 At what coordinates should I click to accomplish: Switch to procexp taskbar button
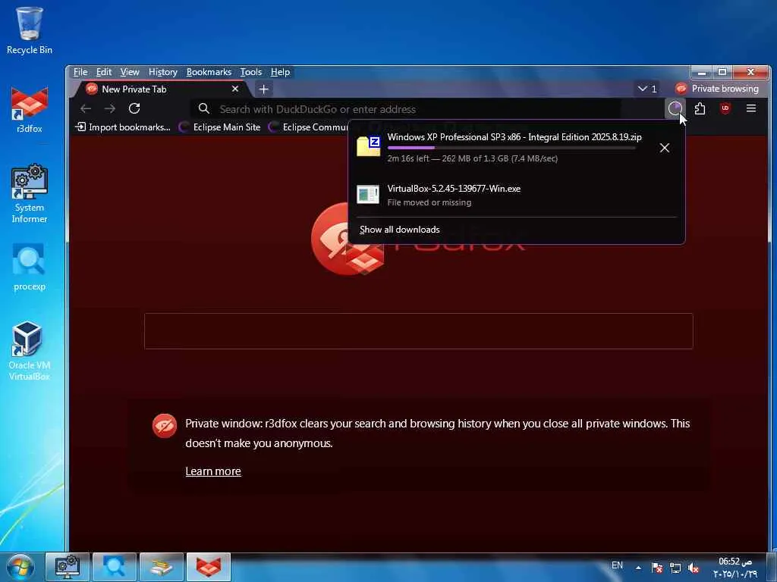(x=114, y=567)
